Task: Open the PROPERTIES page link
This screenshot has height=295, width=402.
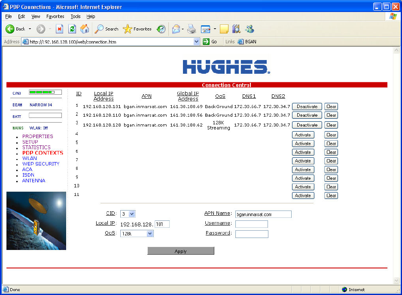Action: [38, 136]
